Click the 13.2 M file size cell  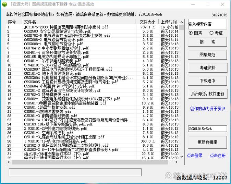point(147,103)
